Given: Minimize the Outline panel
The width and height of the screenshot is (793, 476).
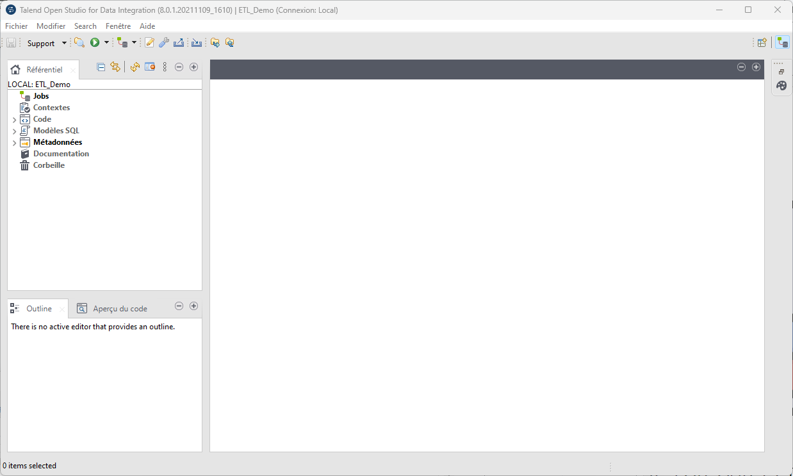Looking at the screenshot, I should [x=179, y=306].
